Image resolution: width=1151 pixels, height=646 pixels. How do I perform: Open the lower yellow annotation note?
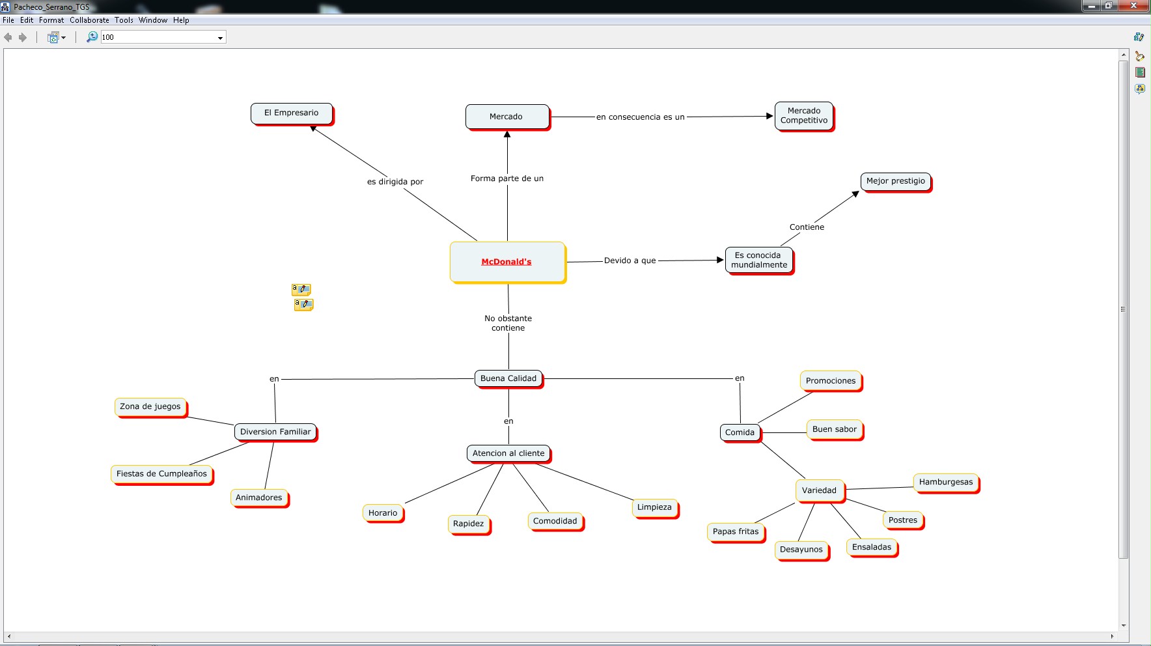pyautogui.click(x=303, y=304)
